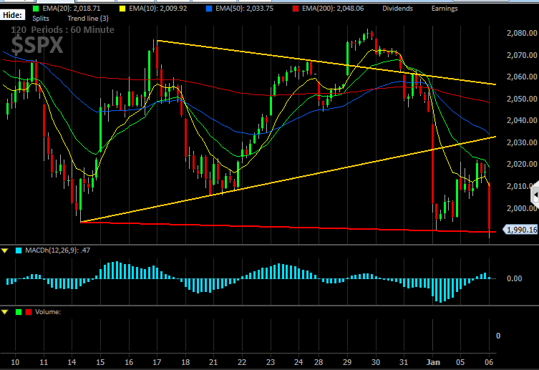Hide the EMA(10): 2,009.92 indicator label

click(x=158, y=9)
